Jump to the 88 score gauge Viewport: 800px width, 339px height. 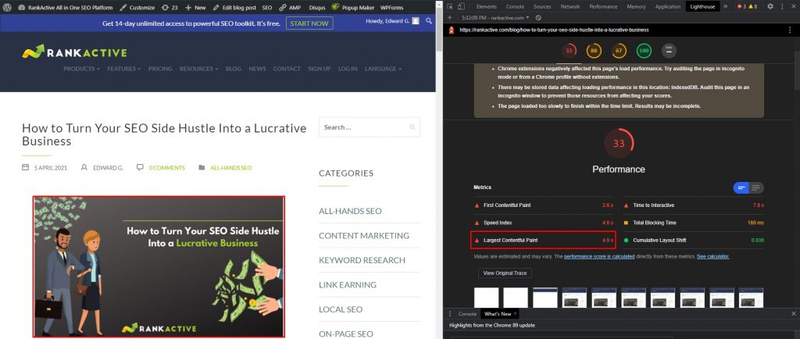click(594, 51)
